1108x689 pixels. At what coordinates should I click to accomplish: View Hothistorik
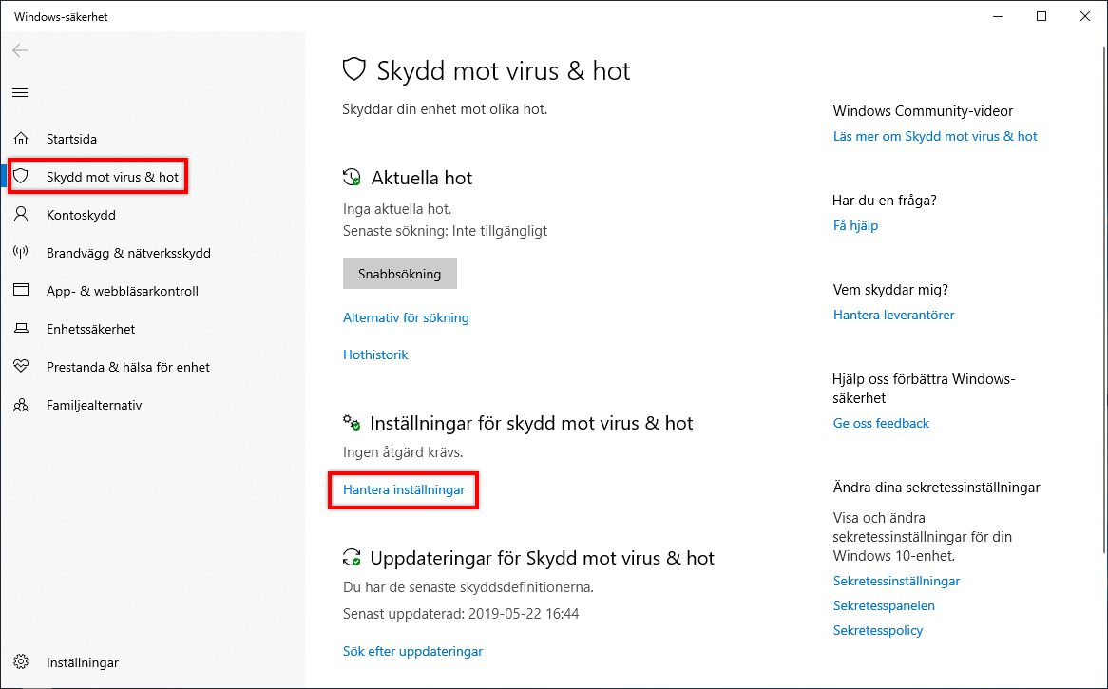[x=374, y=354]
